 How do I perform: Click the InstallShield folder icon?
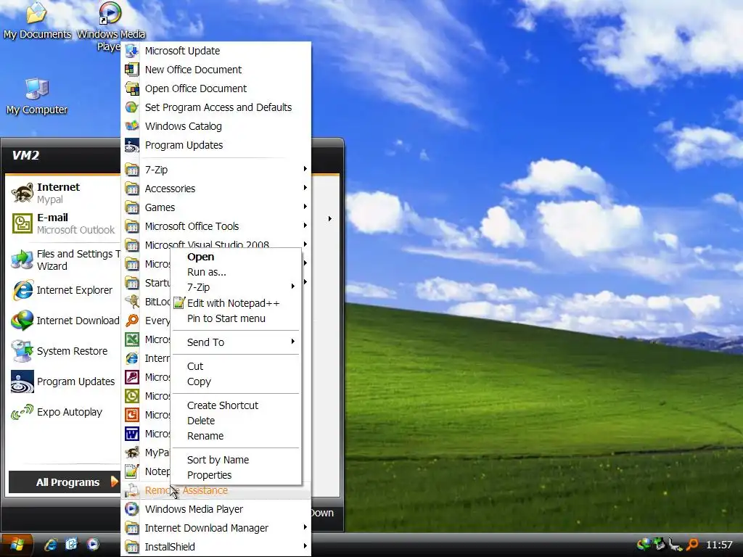pyautogui.click(x=132, y=547)
